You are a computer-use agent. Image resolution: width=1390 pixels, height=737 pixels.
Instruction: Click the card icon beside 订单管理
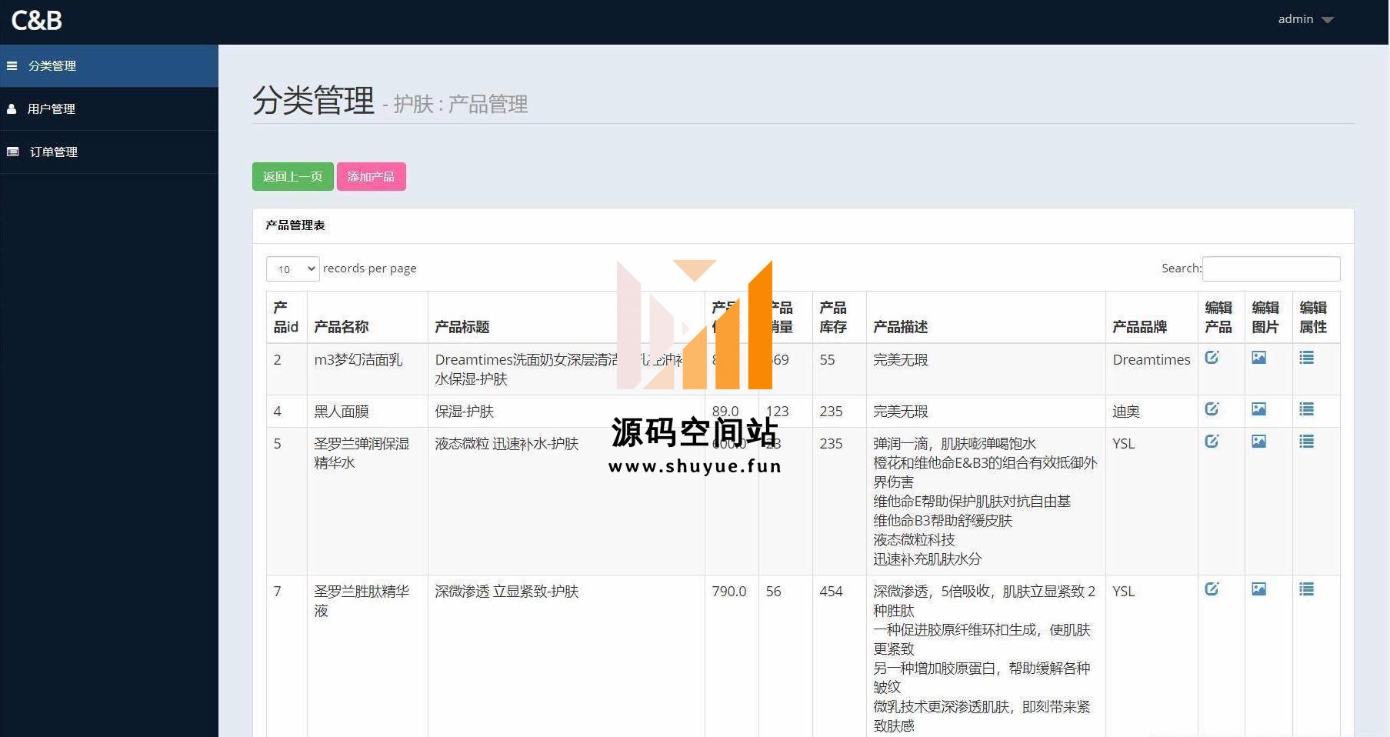click(12, 152)
